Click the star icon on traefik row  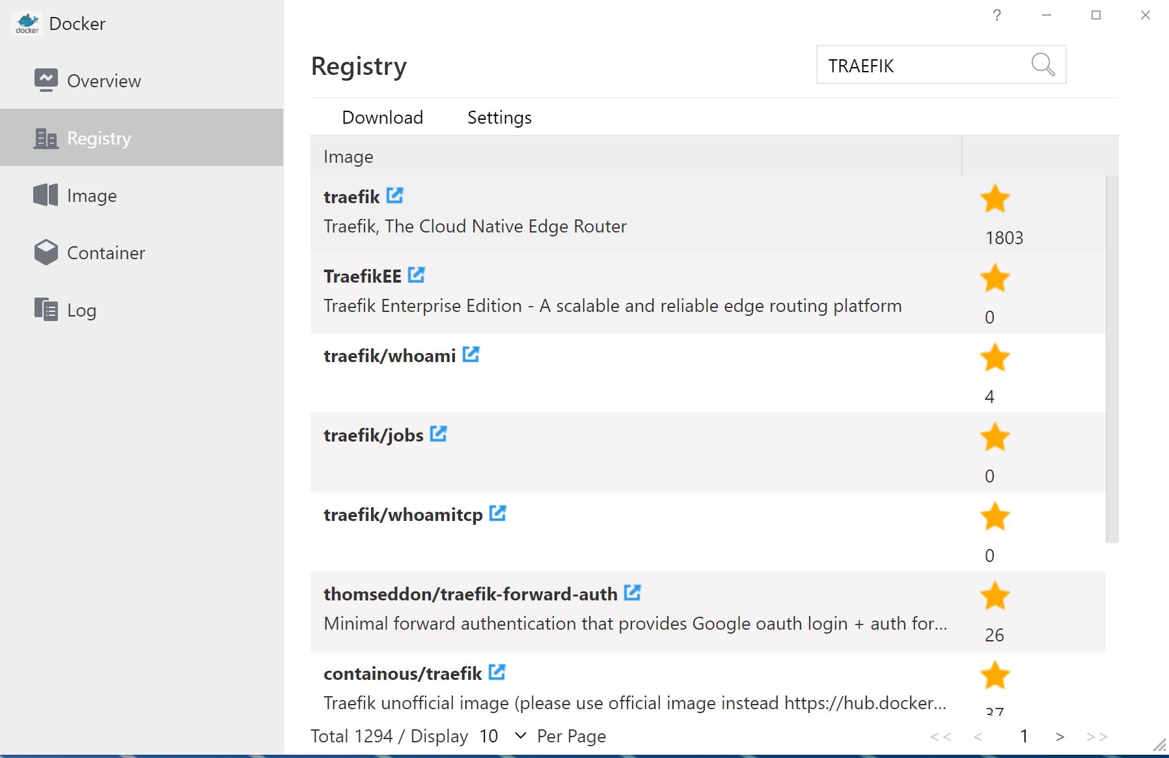pos(995,199)
